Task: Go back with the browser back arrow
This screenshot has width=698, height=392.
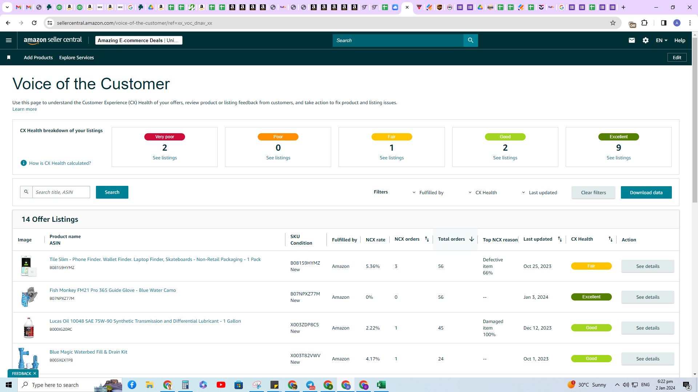Action: click(8, 23)
